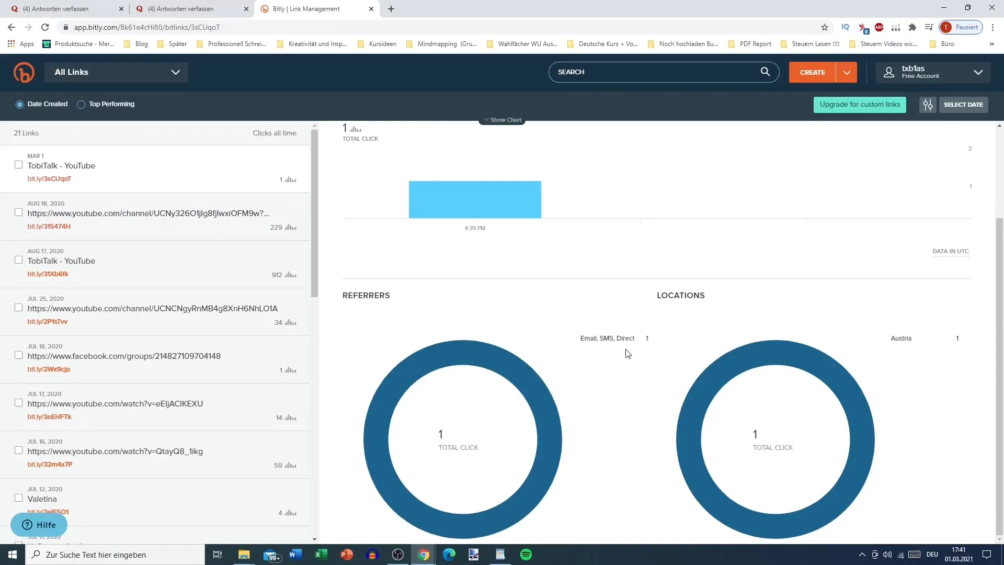Click the CREATE dropdown arrow icon
The height and width of the screenshot is (565, 1004).
pyautogui.click(x=847, y=72)
